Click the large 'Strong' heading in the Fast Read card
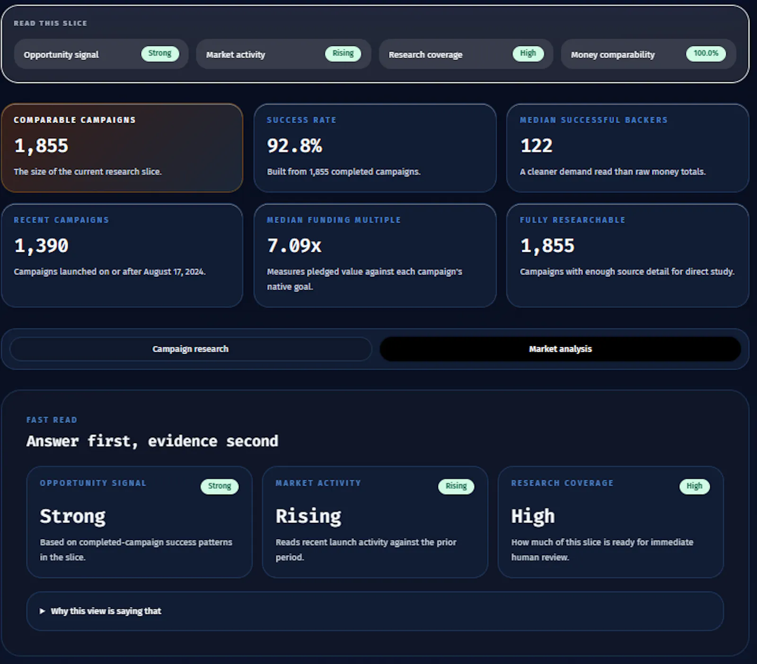The width and height of the screenshot is (757, 664). [73, 516]
